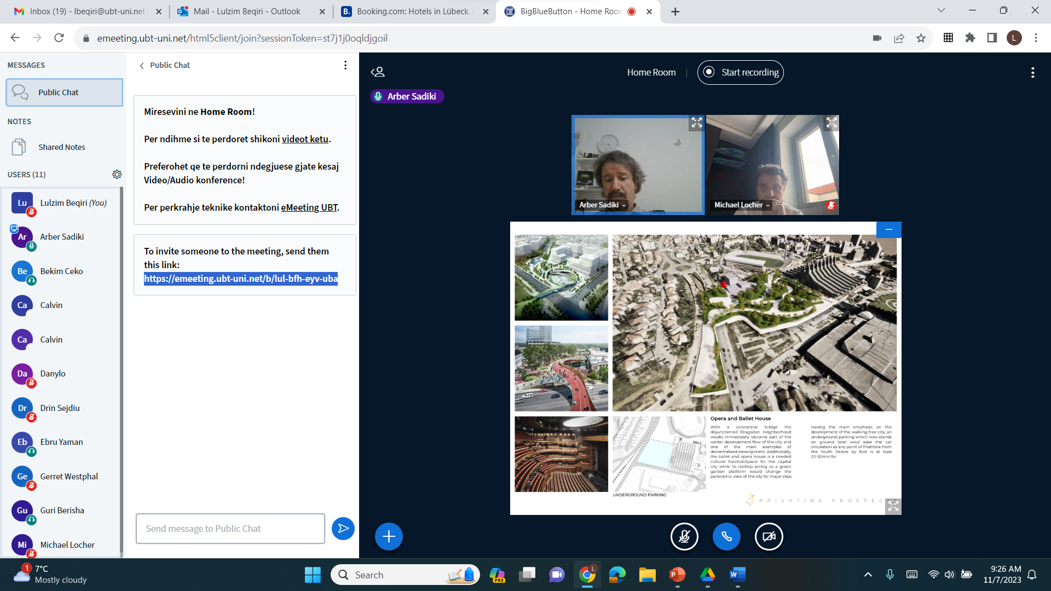Fullscreen Michael Locher's webcam video
Viewport: 1051px width, 591px height.
(831, 123)
